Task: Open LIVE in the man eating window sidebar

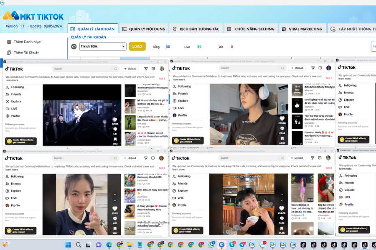Action: click(178, 198)
